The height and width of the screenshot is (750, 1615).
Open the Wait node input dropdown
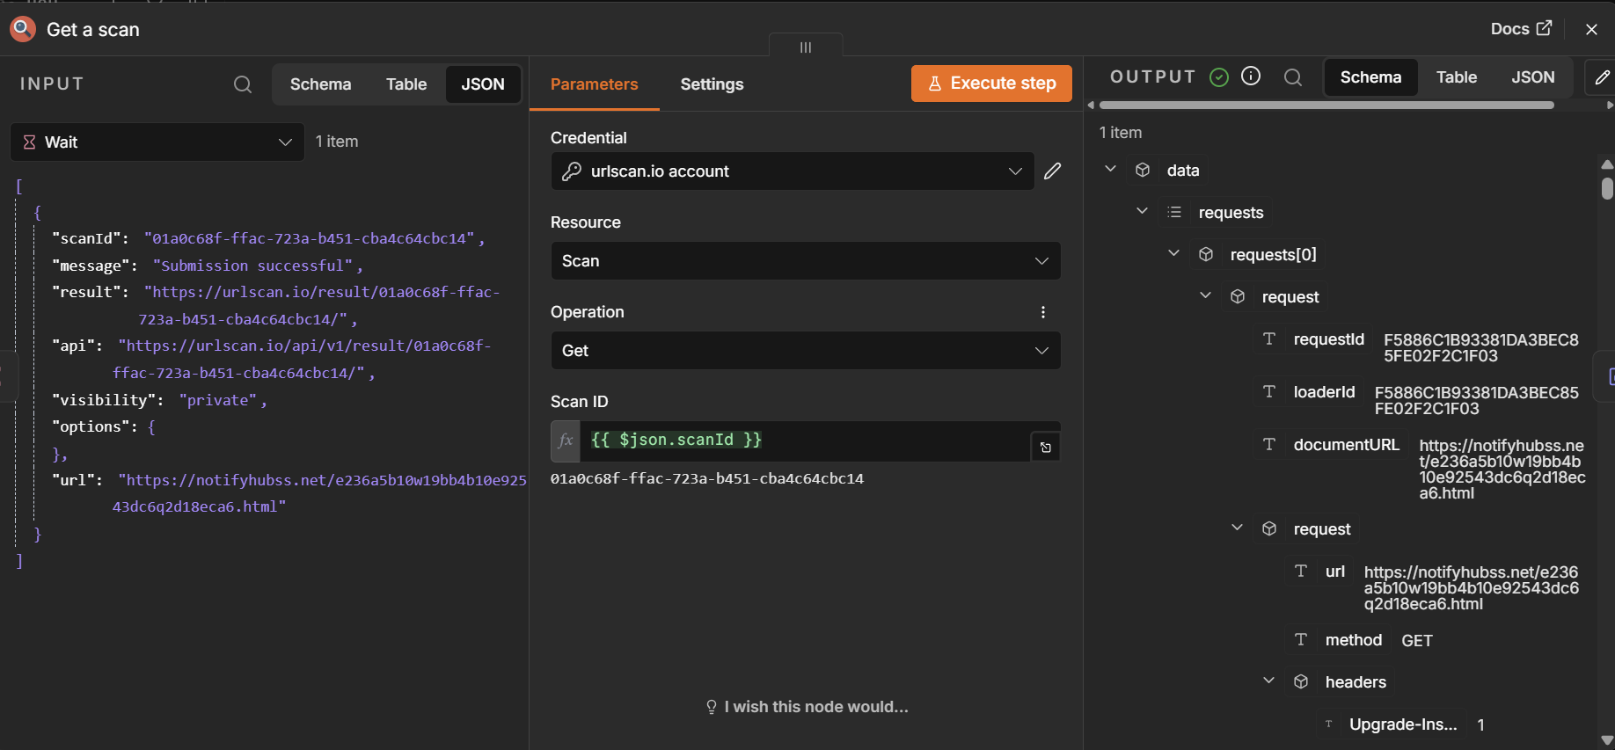(x=157, y=142)
